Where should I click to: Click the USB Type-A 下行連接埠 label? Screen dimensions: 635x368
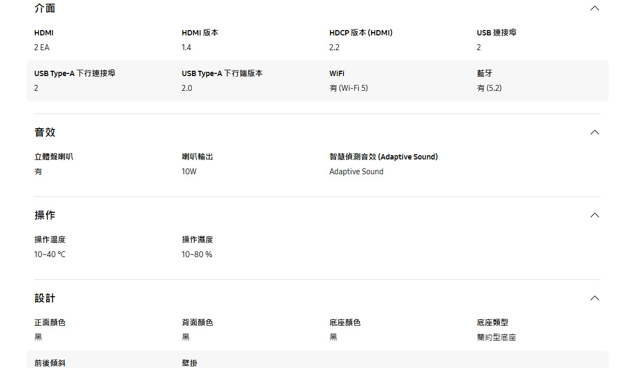point(75,73)
